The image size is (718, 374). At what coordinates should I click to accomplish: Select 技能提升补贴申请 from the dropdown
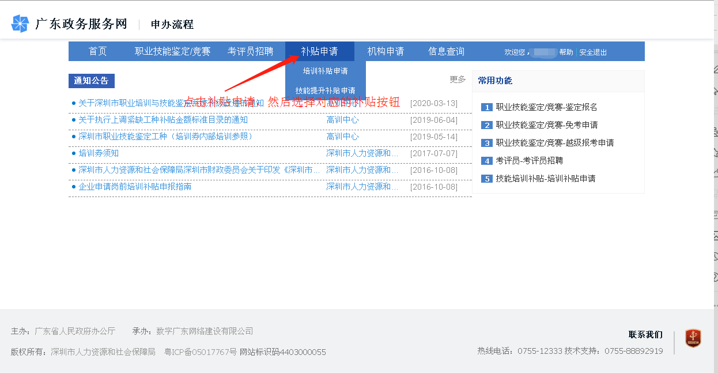326,90
